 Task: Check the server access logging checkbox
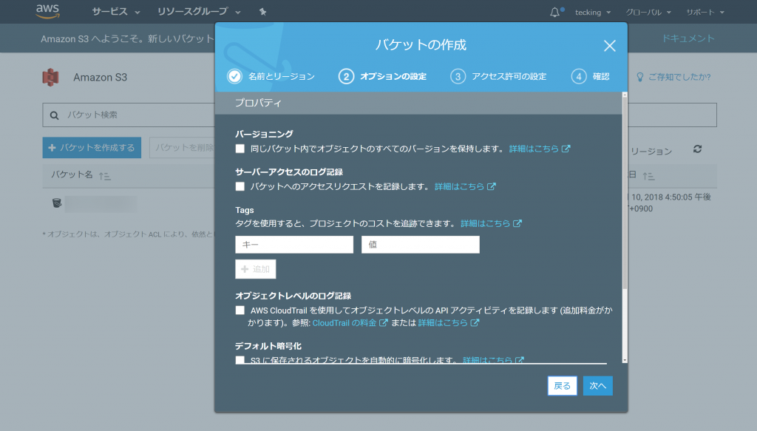[x=240, y=186]
